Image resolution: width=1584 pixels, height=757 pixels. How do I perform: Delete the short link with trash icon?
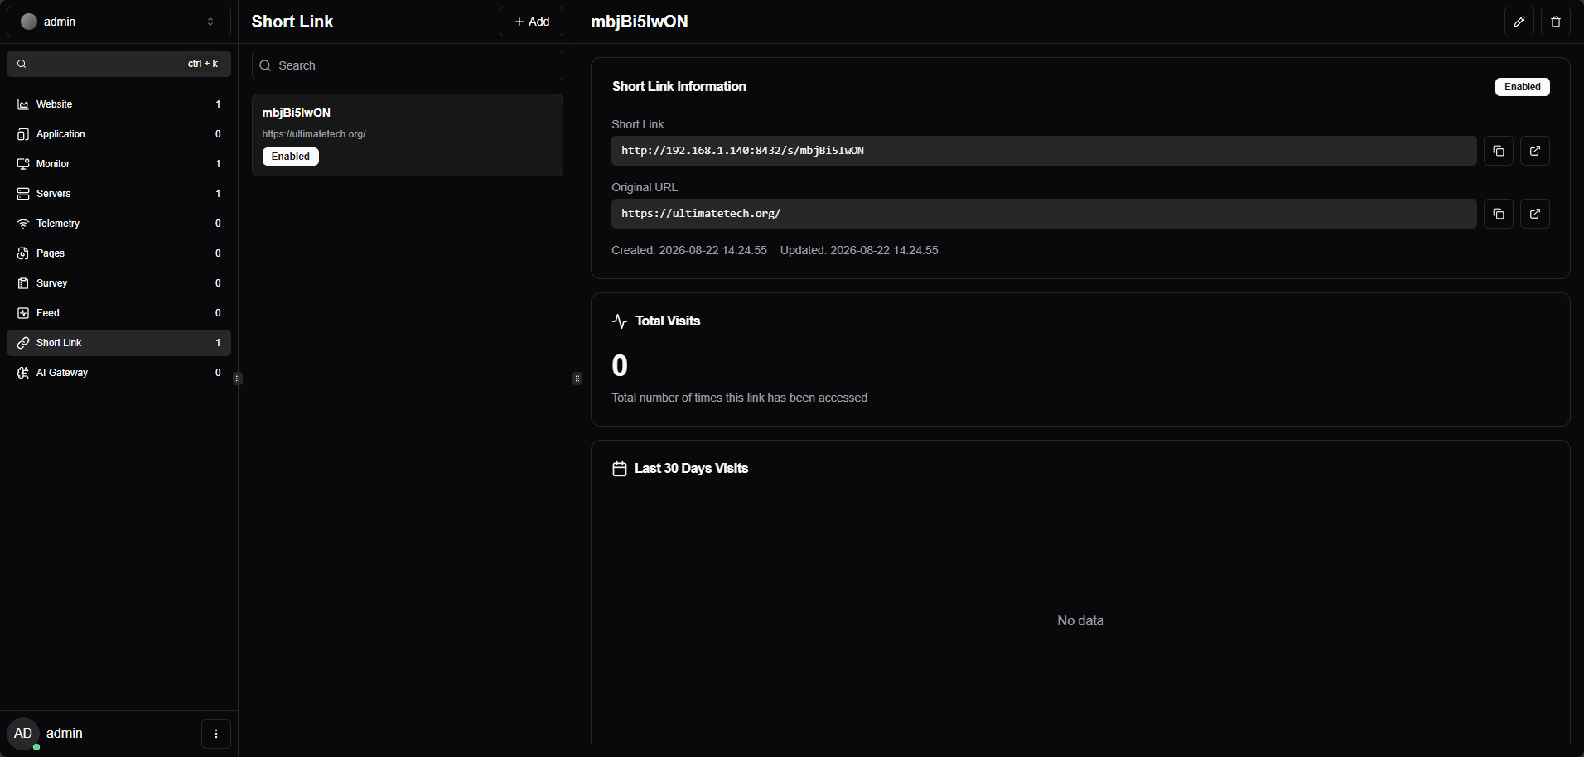click(x=1555, y=22)
